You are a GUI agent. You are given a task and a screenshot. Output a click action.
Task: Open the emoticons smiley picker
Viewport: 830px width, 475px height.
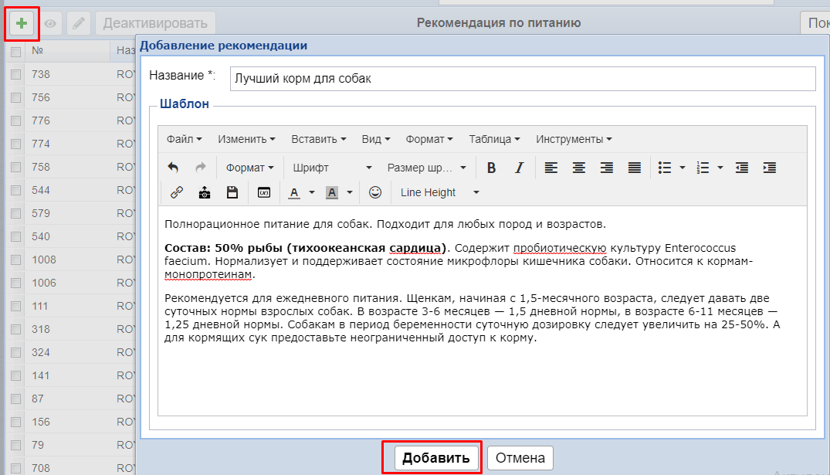pos(375,192)
